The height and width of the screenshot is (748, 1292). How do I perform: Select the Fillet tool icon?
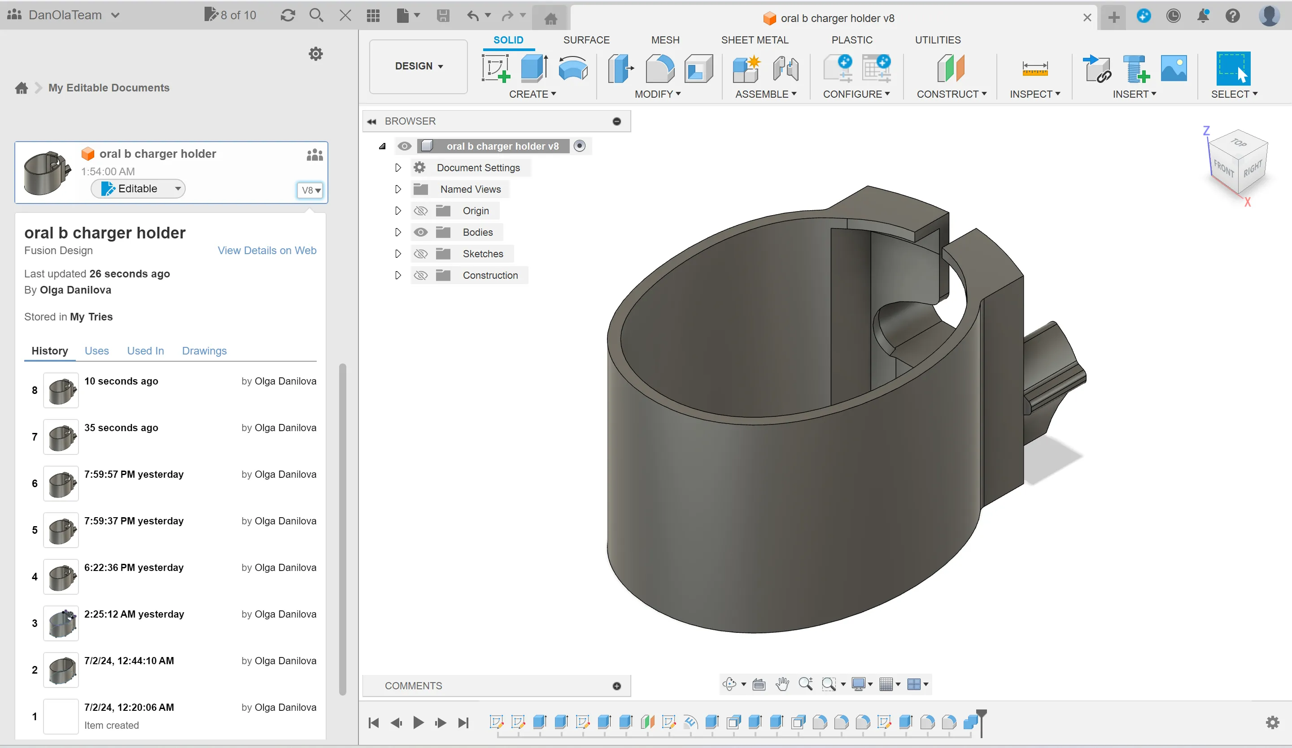click(x=659, y=68)
